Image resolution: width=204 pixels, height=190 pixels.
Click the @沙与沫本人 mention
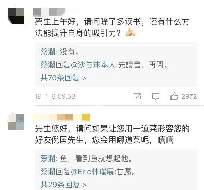pyautogui.click(x=93, y=65)
